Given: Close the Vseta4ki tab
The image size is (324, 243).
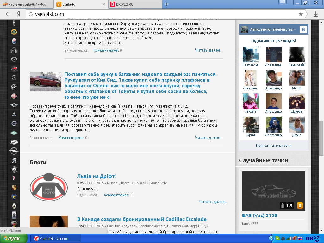Looking at the screenshot, I should pyautogui.click(x=104, y=4).
